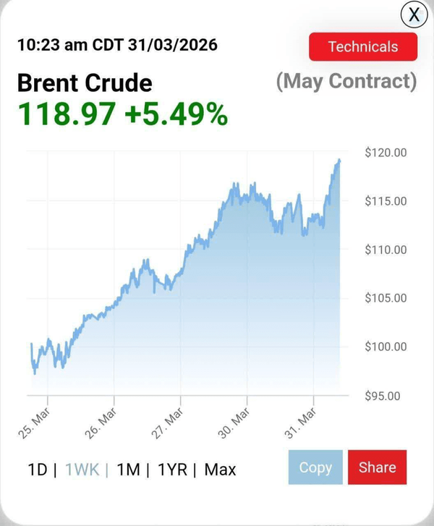Click the 27. Mar date axis label
Screen dimensions: 434x526
167,423
